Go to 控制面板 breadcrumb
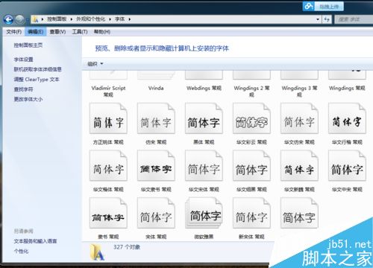 pyautogui.click(x=57, y=19)
